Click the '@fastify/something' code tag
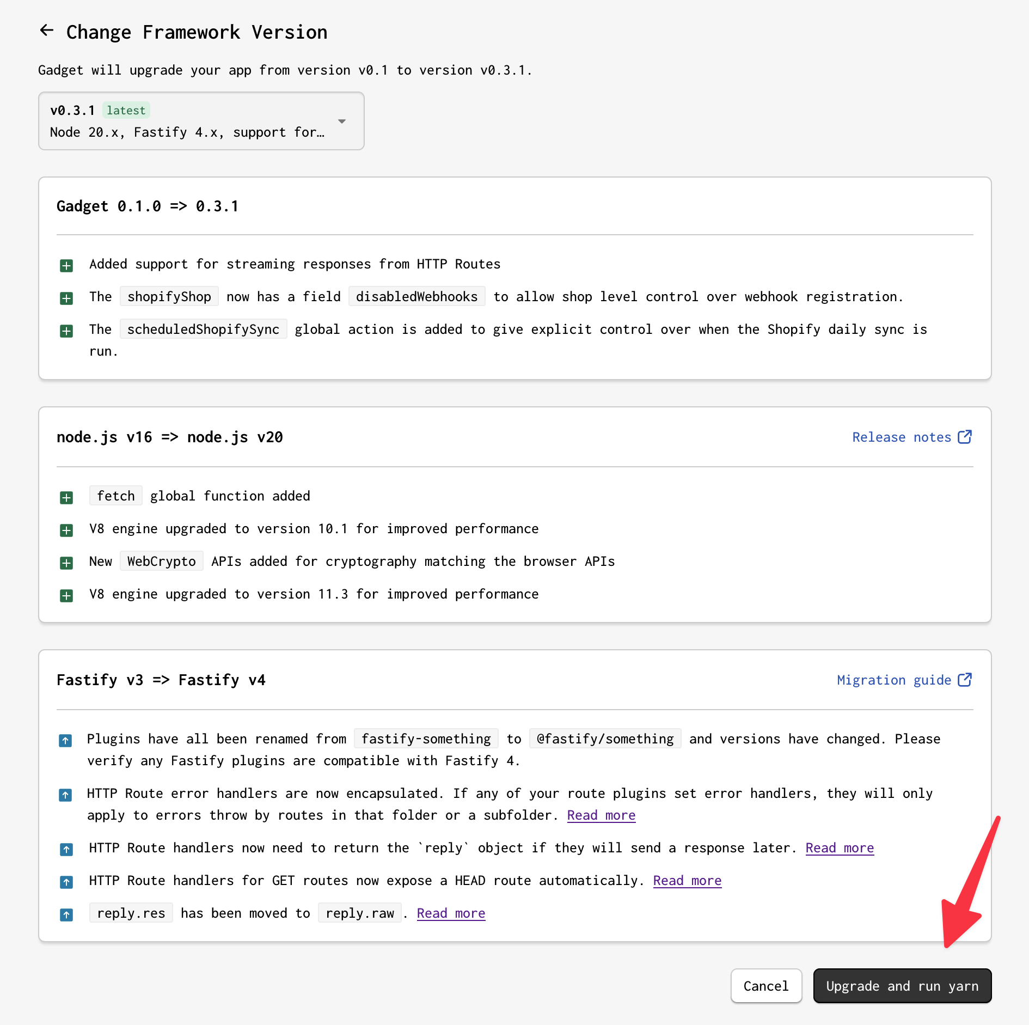The width and height of the screenshot is (1029, 1025). [605, 739]
